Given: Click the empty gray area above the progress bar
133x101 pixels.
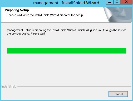Looking at the screenshot, I should tap(66, 41).
